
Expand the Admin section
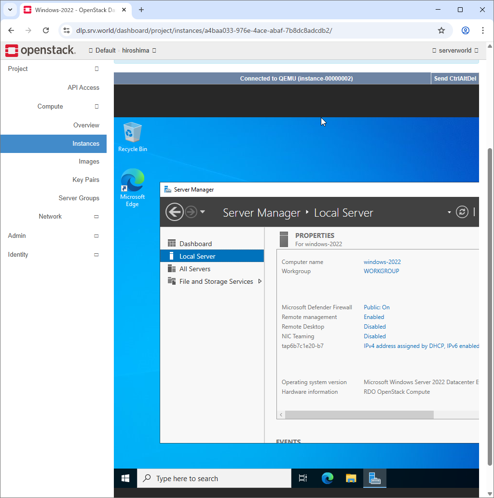click(x=54, y=235)
